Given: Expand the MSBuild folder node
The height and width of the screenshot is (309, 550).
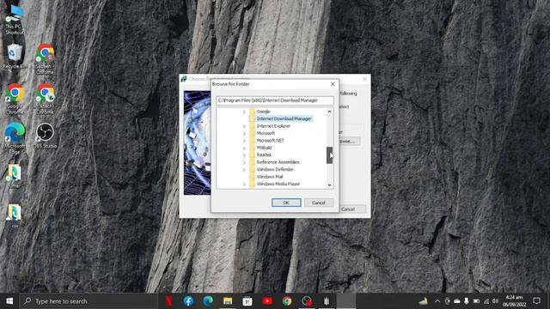Looking at the screenshot, I should pos(244,148).
